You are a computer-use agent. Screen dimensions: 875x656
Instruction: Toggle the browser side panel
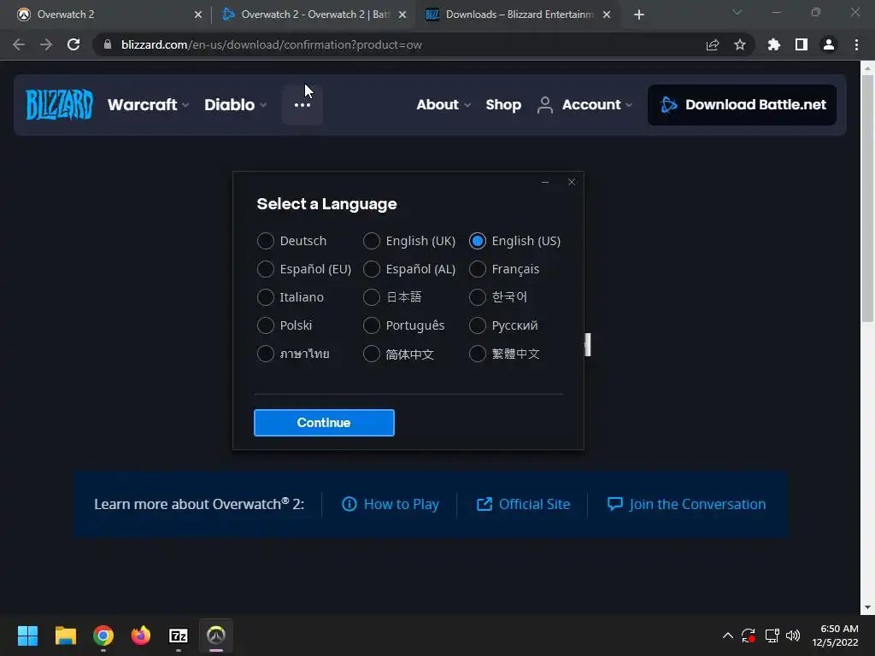tap(802, 44)
